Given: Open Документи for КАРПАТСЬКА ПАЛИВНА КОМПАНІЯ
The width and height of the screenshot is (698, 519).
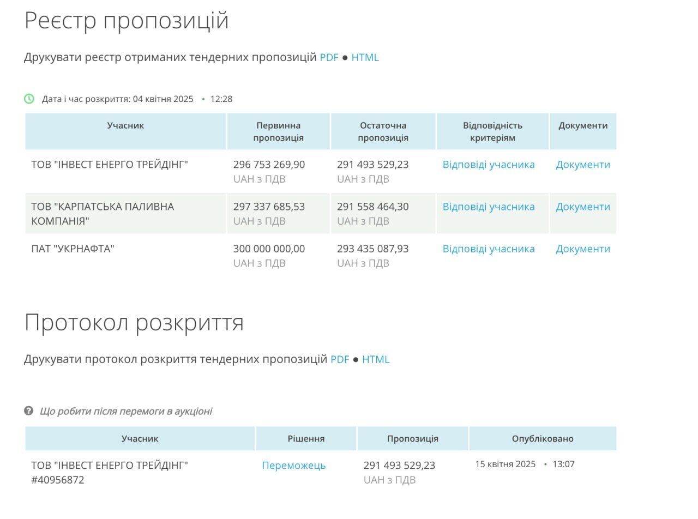Looking at the screenshot, I should pos(583,207).
